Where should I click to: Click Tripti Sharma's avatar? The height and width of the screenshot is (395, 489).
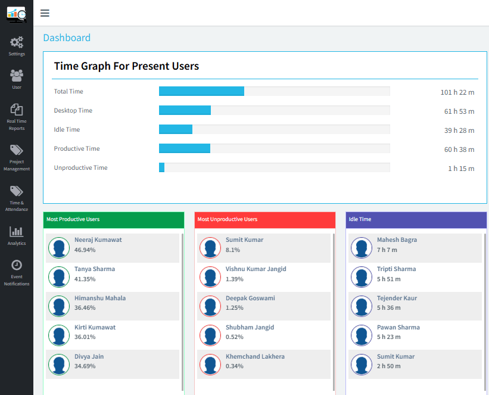362,277
